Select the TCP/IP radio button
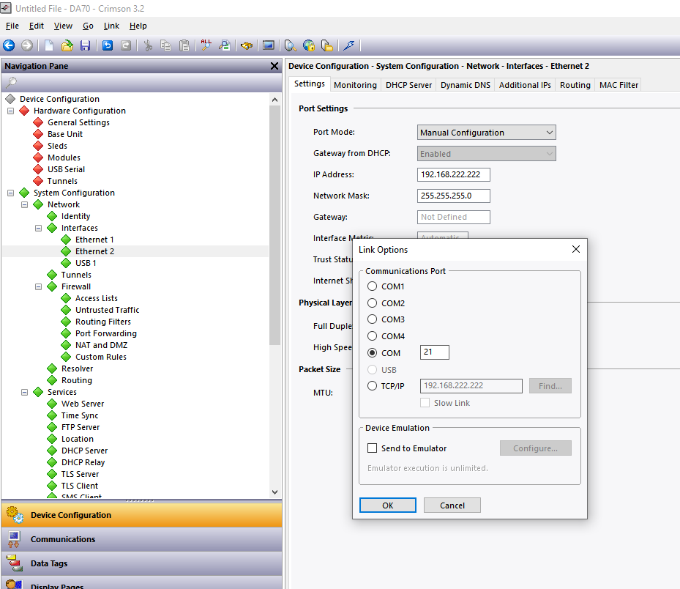 tap(372, 386)
